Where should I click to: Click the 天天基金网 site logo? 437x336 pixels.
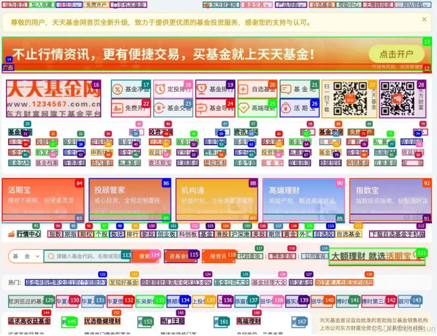[x=54, y=99]
